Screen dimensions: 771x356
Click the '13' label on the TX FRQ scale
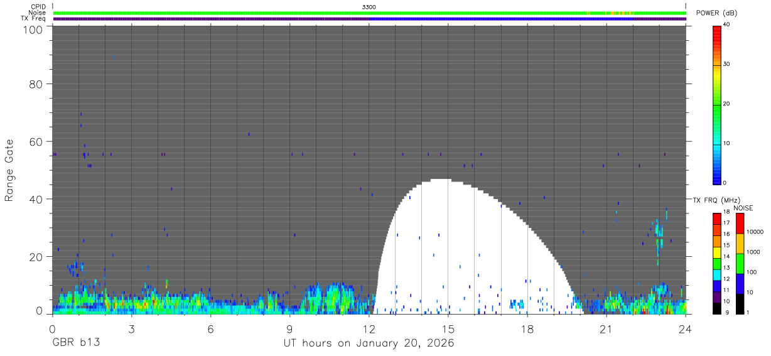tap(726, 267)
